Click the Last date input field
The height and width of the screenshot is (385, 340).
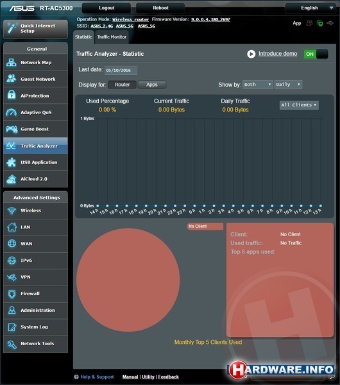point(121,71)
